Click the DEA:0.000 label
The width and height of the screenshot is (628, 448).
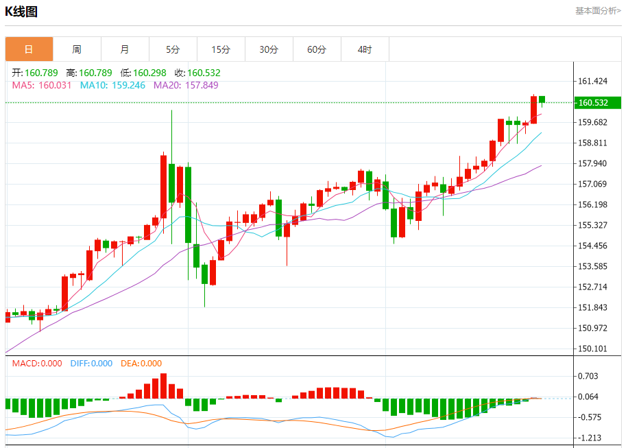141,364
